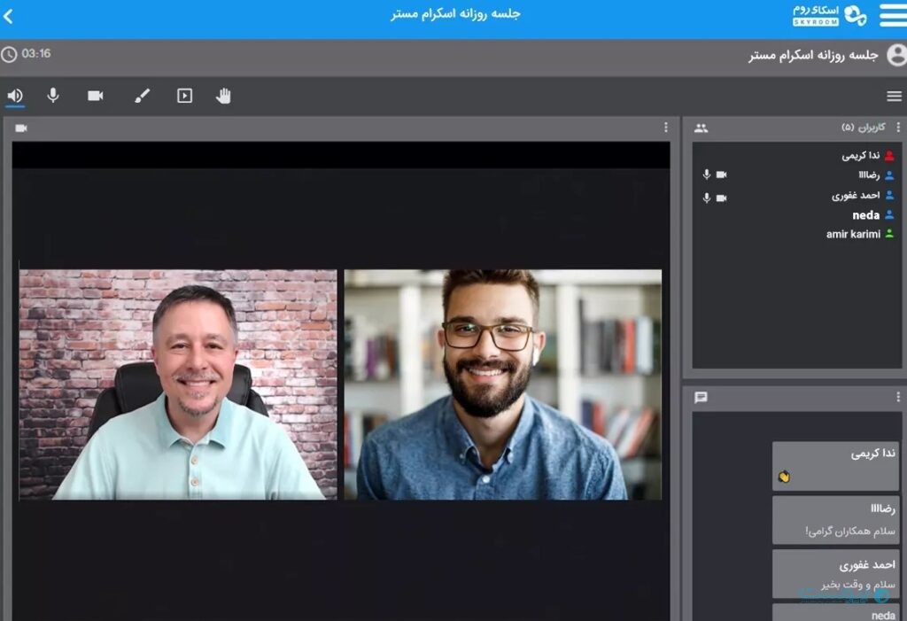Open the media playback share icon
Screen dimensions: 907x621
(184, 96)
